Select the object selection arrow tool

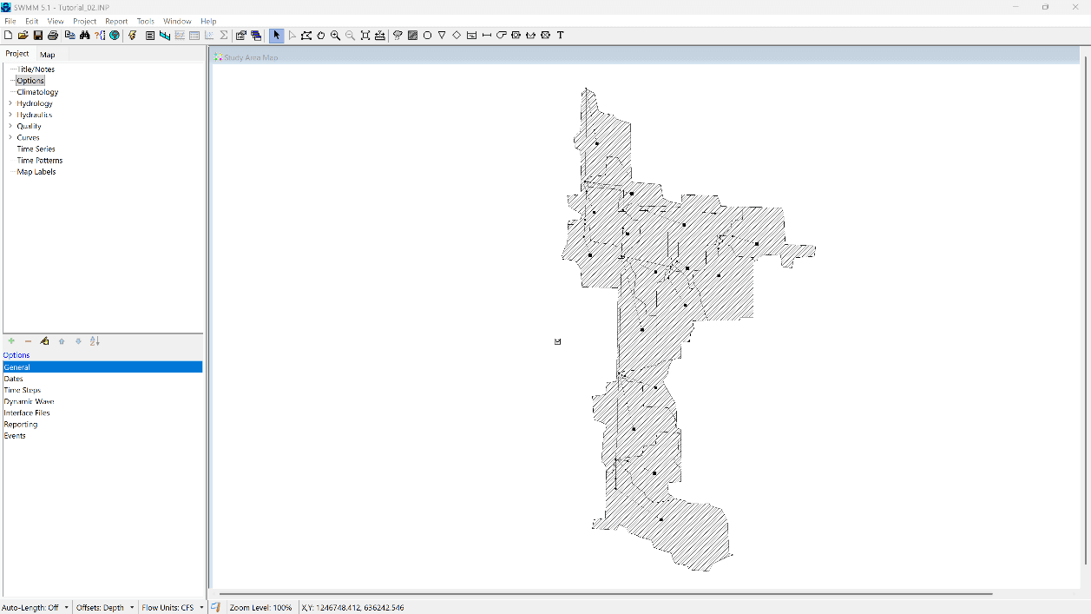(x=276, y=36)
